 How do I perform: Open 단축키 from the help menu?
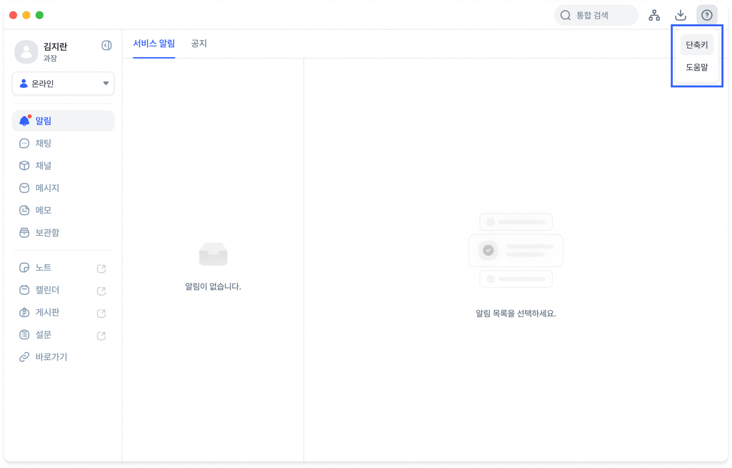pos(697,45)
